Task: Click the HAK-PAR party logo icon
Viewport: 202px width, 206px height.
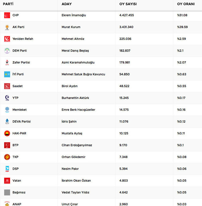Action: point(7,133)
